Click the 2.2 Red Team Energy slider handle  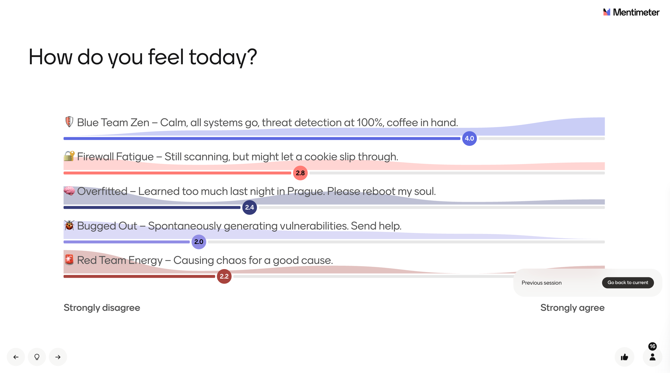tap(224, 276)
